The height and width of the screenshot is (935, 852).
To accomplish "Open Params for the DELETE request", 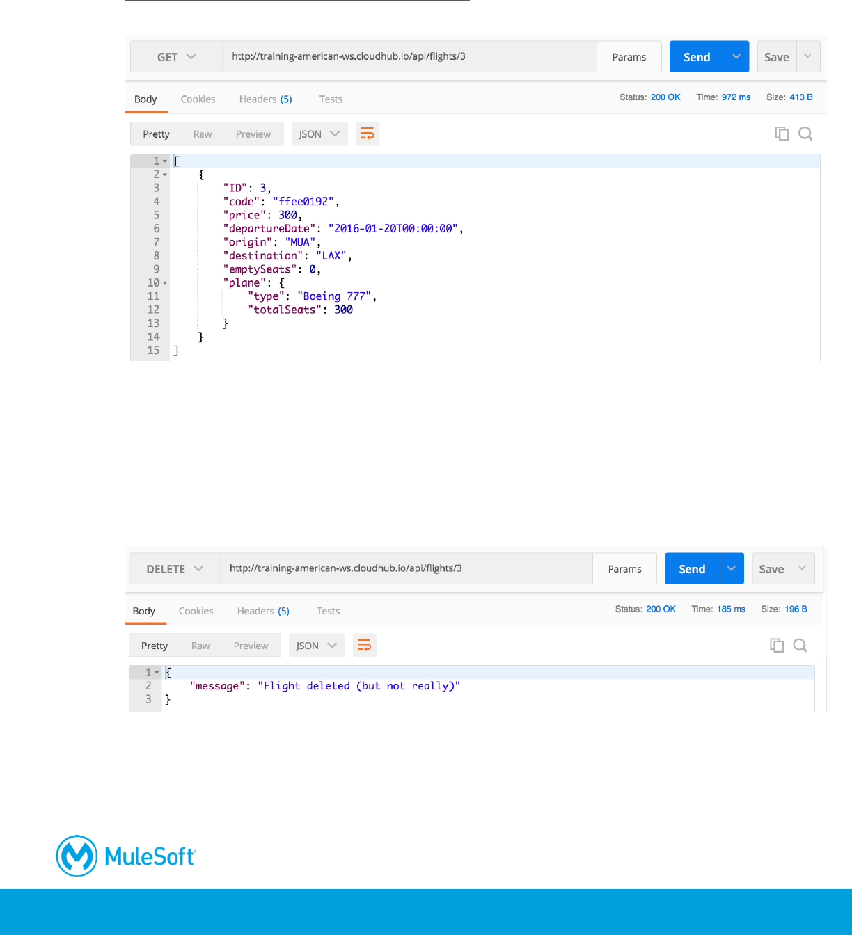I will coord(624,569).
